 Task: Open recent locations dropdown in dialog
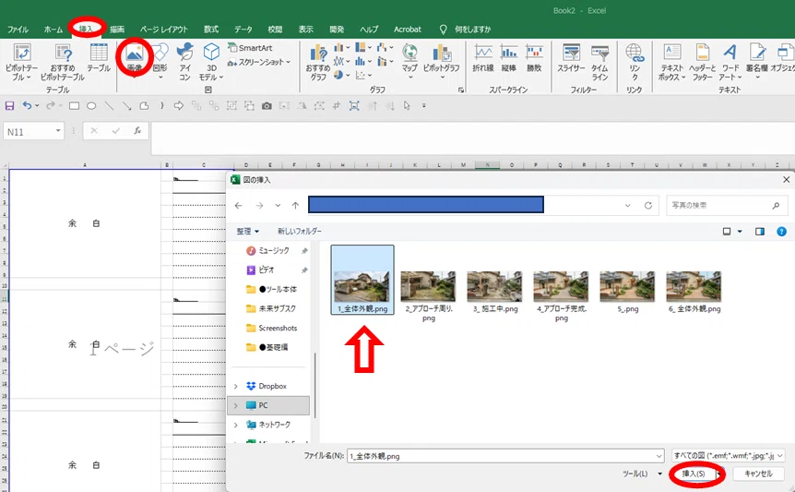pyautogui.click(x=278, y=206)
